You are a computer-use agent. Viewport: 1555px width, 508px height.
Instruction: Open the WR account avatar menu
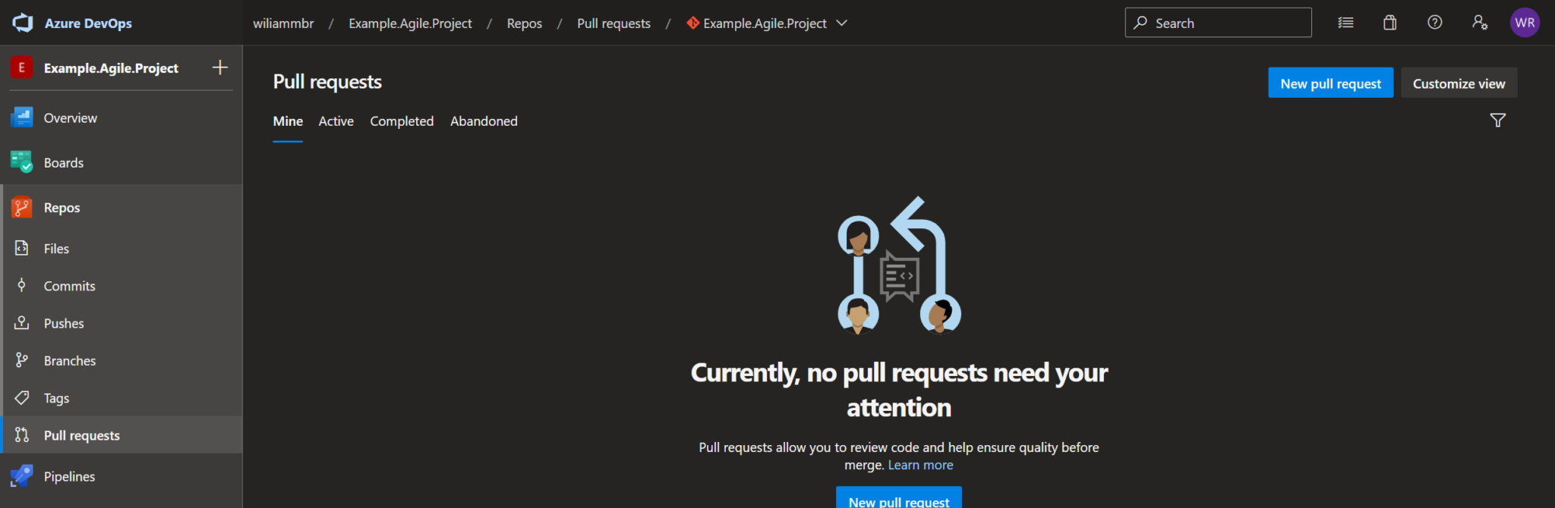click(1525, 23)
